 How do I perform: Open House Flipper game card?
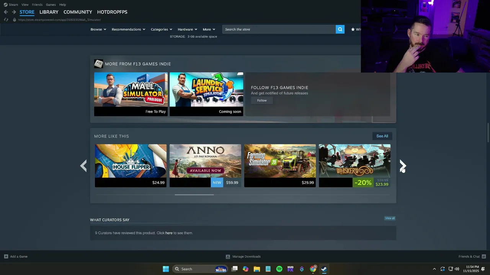(131, 165)
